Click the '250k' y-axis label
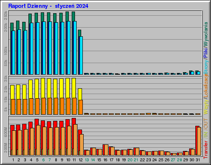The width and height of the screenshot is (211, 165). (x=6, y=16)
